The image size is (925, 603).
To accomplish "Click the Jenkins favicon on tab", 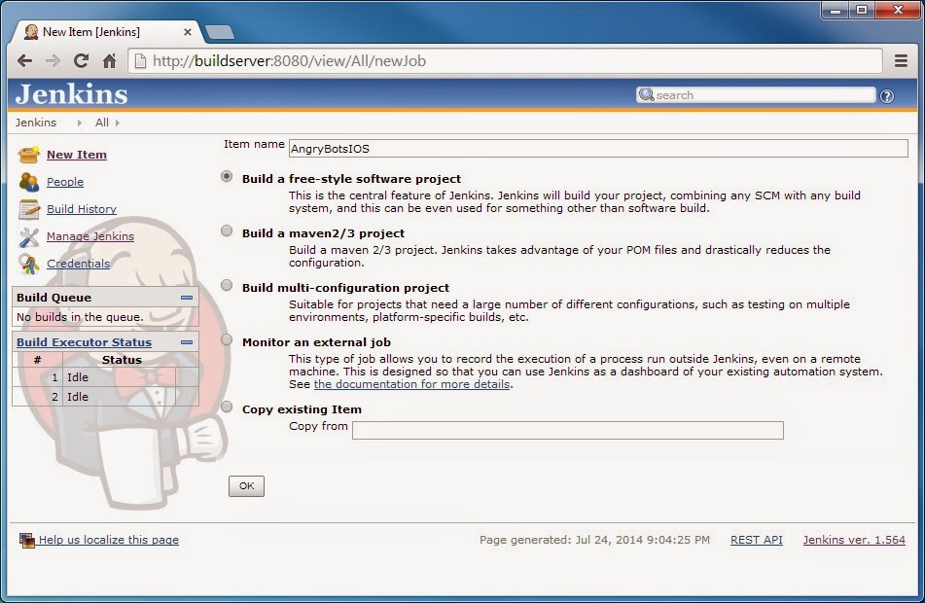I will pos(31,32).
